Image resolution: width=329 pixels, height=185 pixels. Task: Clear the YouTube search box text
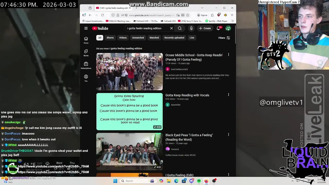(171, 28)
